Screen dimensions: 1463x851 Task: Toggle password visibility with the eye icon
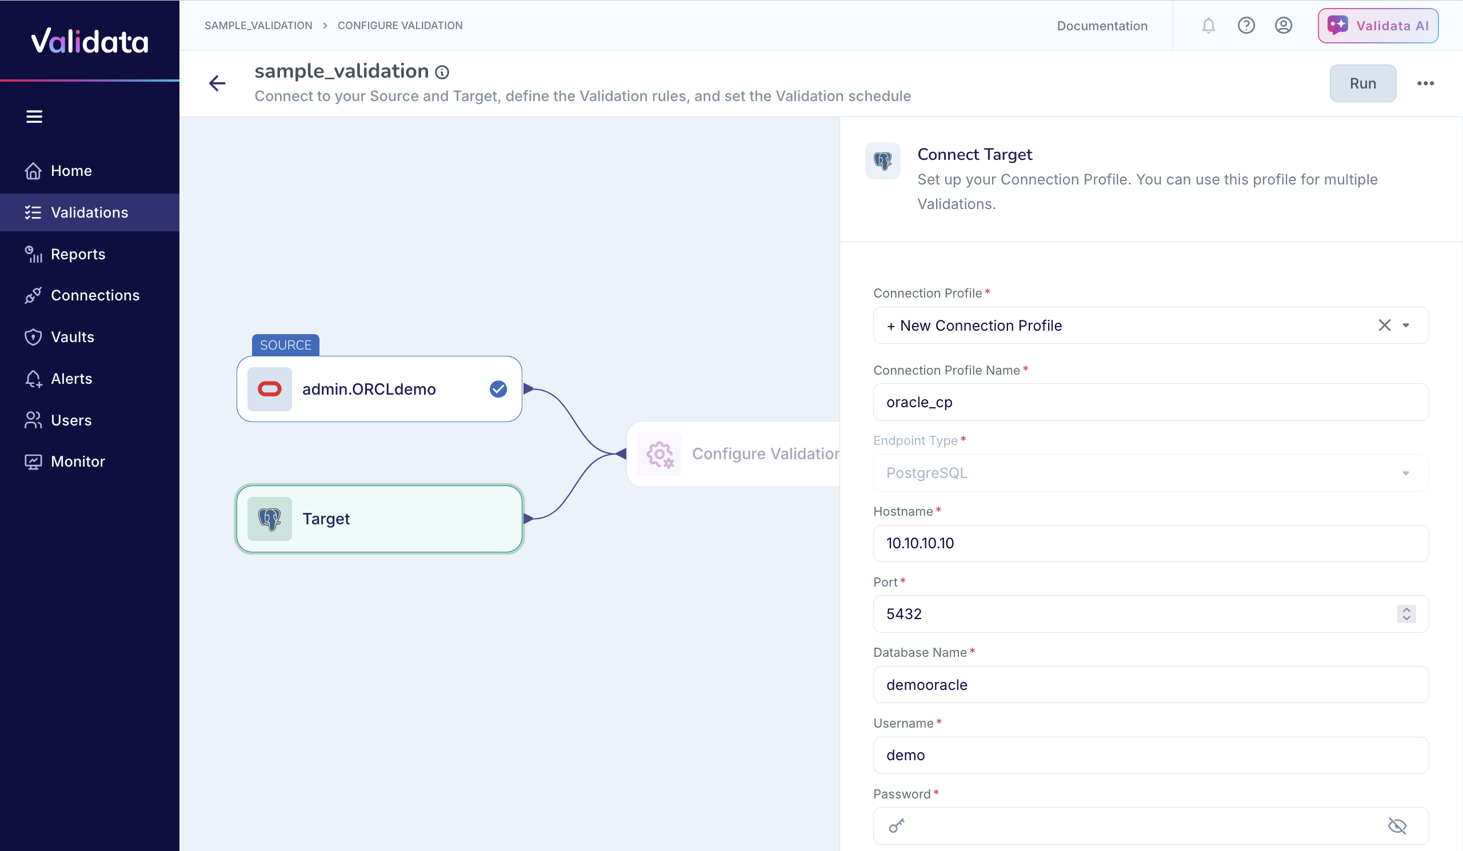tap(1397, 825)
